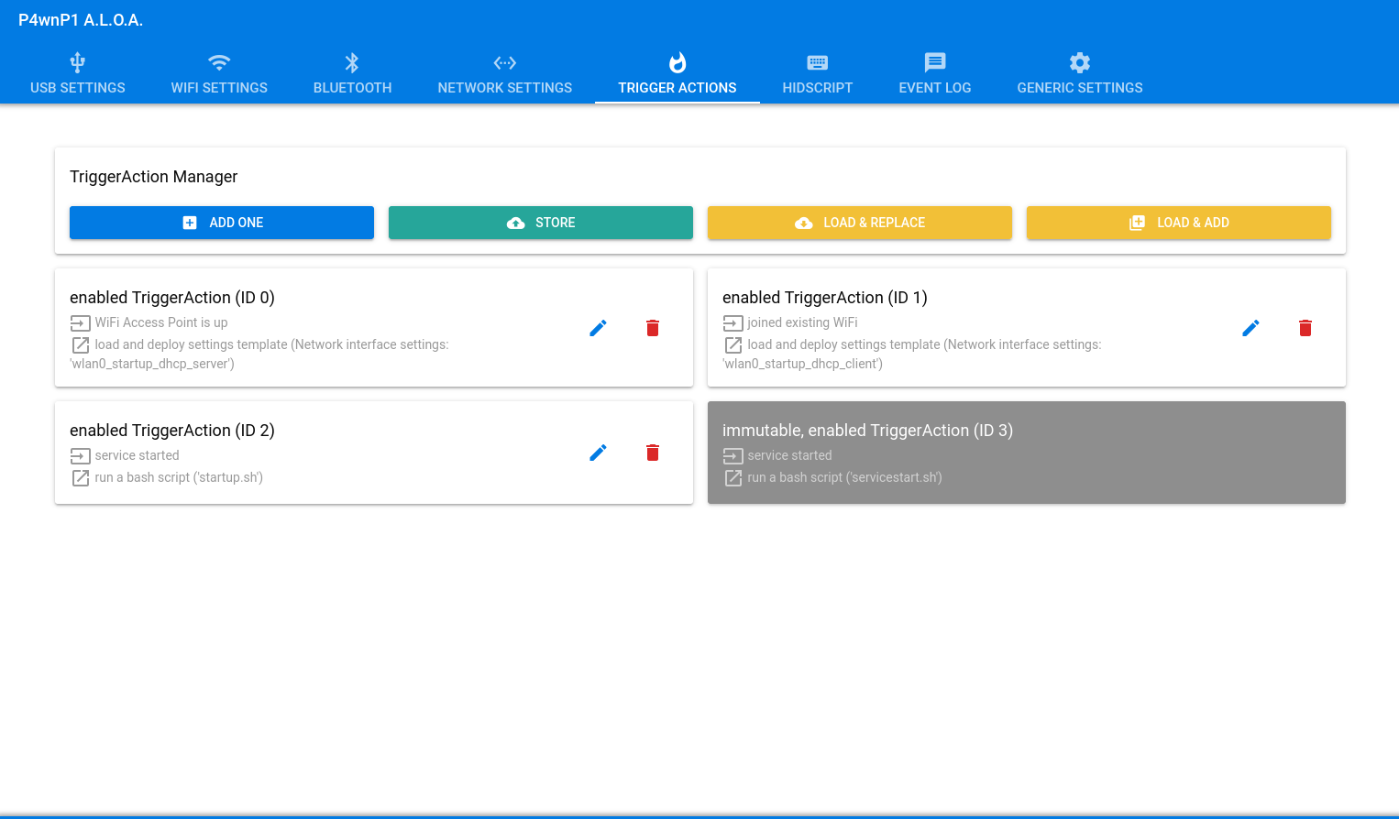The height and width of the screenshot is (819, 1399).
Task: Delete TriggerAction ID 2 using trash icon
Action: click(653, 453)
